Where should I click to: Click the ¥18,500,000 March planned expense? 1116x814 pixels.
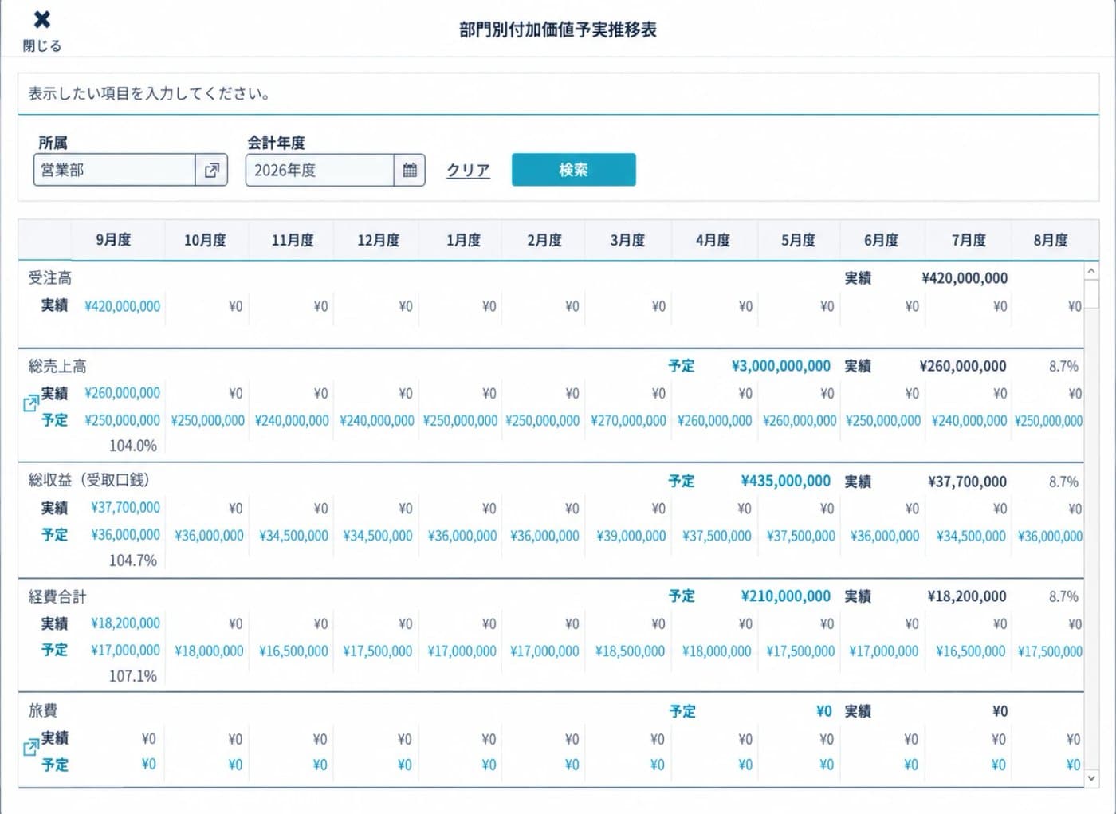pyautogui.click(x=631, y=651)
